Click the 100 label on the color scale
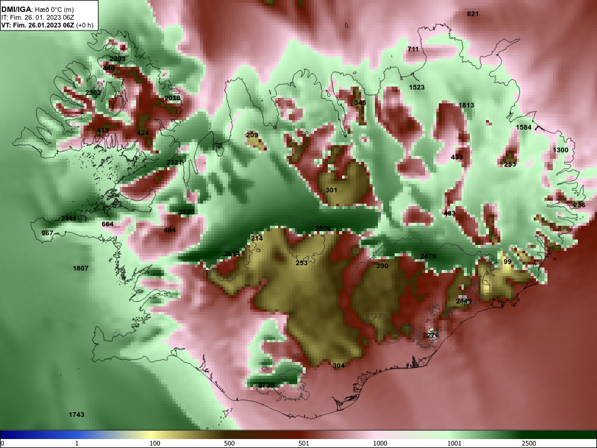The width and height of the screenshot is (597, 448). tap(155, 443)
